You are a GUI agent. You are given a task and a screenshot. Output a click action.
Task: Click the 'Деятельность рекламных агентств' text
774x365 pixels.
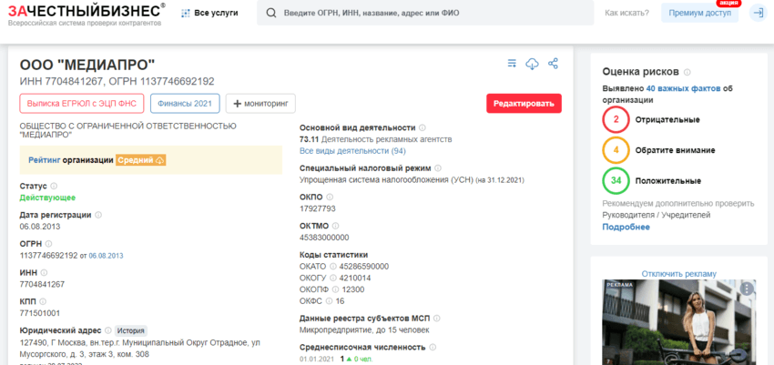(386, 139)
